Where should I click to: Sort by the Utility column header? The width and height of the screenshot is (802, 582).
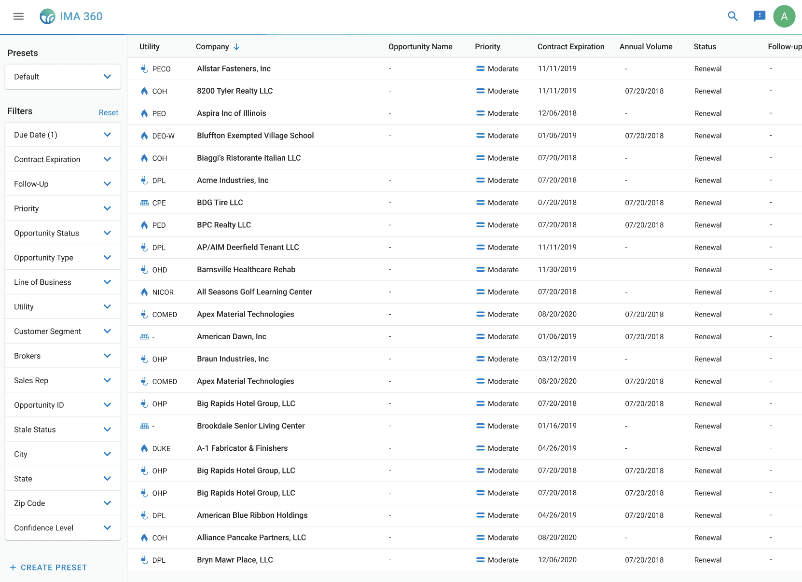point(150,47)
